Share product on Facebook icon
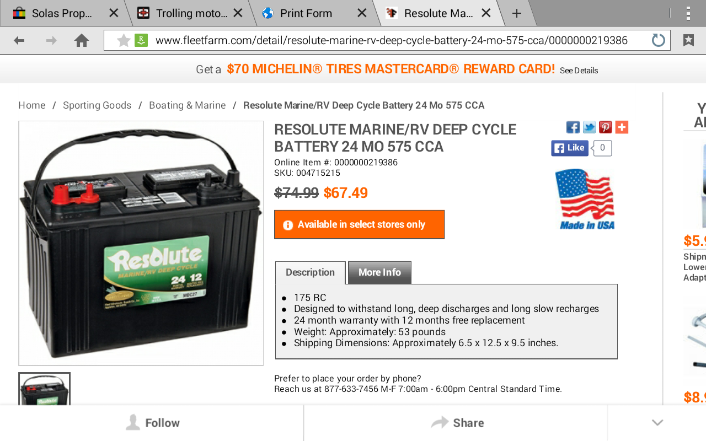This screenshot has height=441, width=706. tap(573, 127)
